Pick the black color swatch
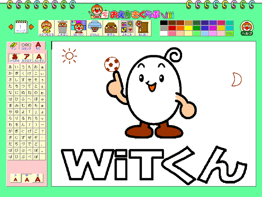This screenshot has height=197, width=262. [x=164, y=23]
